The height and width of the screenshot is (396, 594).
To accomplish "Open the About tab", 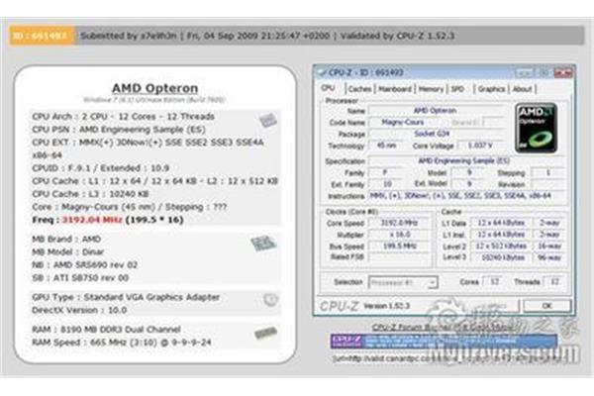I will [x=522, y=89].
